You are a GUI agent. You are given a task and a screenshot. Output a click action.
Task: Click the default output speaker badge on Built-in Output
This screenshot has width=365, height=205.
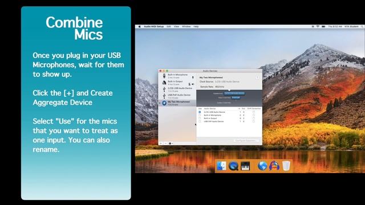click(193, 84)
